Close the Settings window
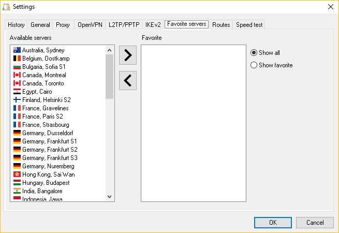The width and height of the screenshot is (339, 233). (330, 7)
